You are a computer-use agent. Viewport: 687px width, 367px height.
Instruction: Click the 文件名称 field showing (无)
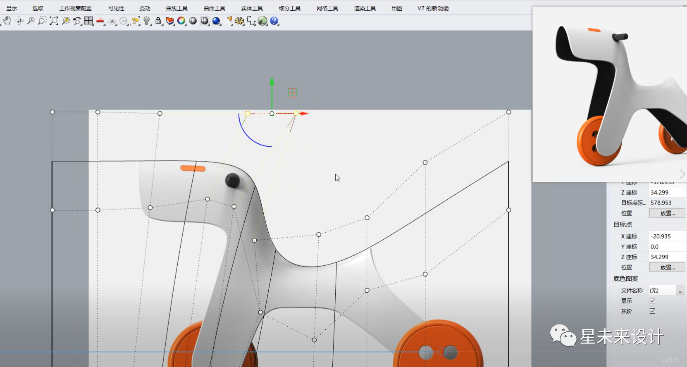click(662, 291)
